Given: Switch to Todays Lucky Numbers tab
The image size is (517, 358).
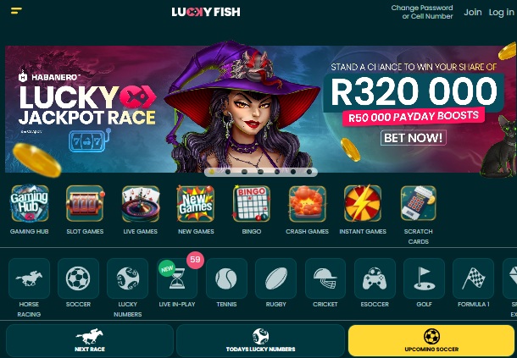Looking at the screenshot, I should coord(260,340).
